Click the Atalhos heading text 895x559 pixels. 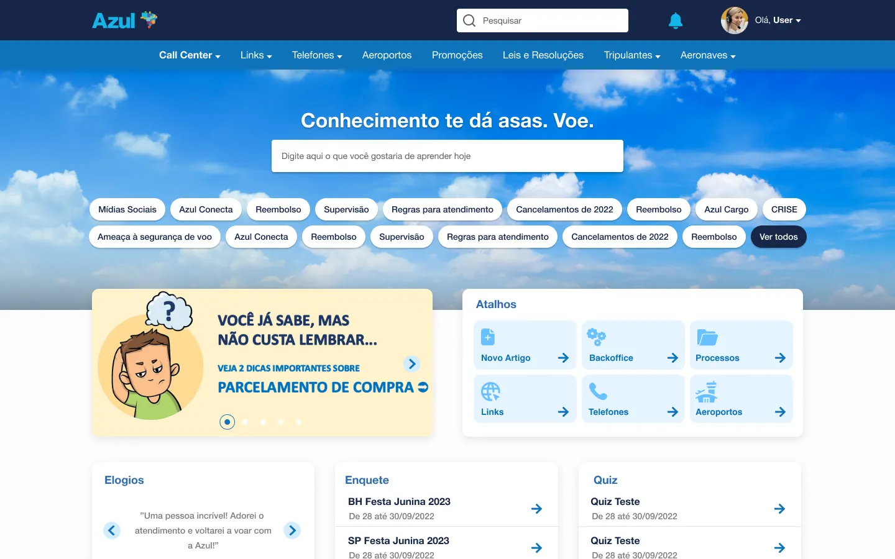pos(496,304)
